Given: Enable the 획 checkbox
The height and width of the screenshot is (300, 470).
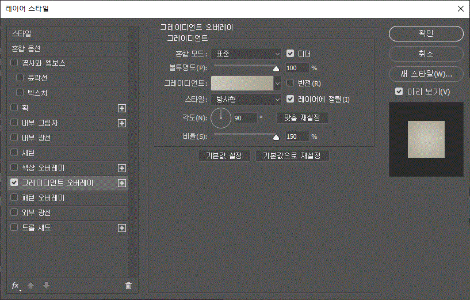Looking at the screenshot, I should [x=14, y=108].
